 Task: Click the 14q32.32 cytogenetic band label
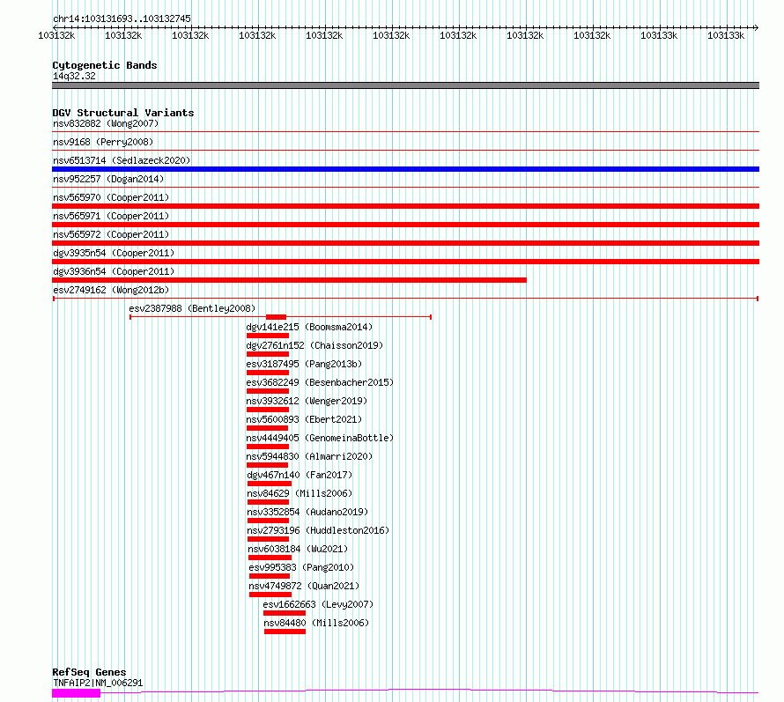74,76
